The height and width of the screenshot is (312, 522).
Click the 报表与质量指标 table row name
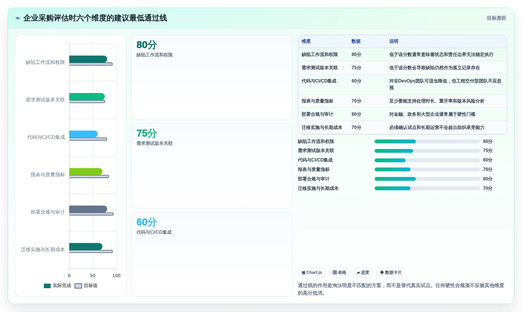click(318, 101)
